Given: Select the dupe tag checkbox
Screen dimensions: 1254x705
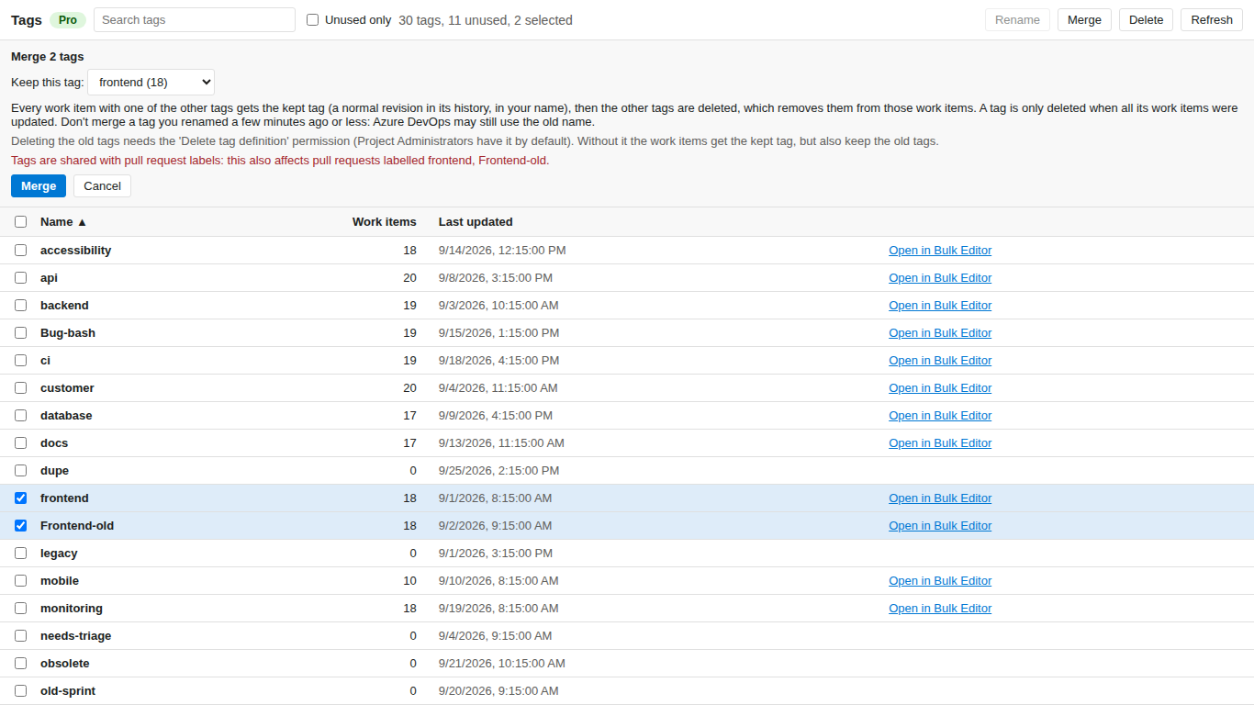Looking at the screenshot, I should pos(21,471).
